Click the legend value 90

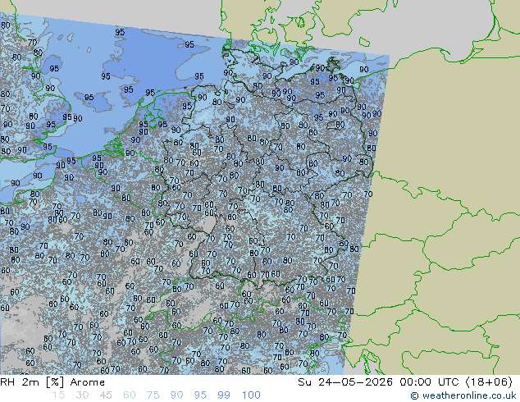click(x=176, y=395)
